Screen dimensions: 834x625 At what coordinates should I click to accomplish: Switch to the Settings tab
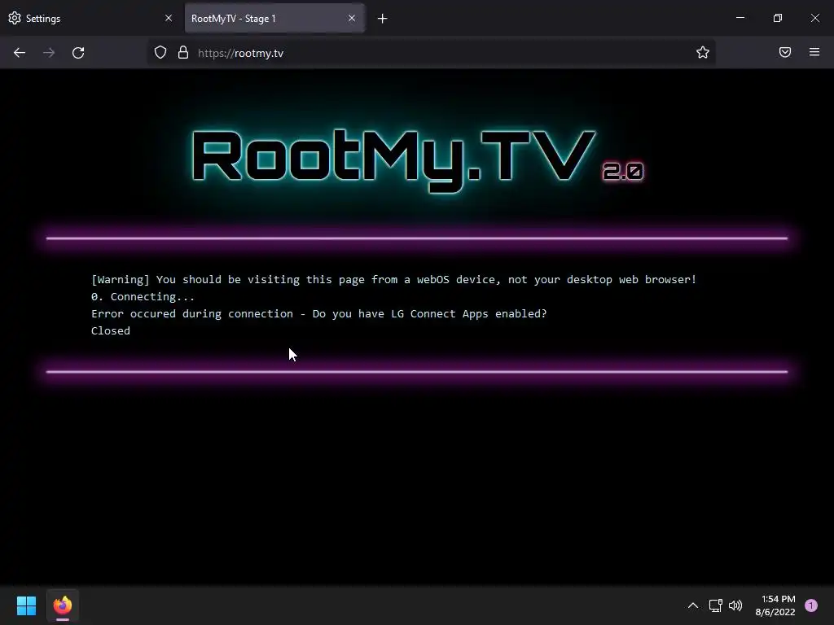coord(91,19)
